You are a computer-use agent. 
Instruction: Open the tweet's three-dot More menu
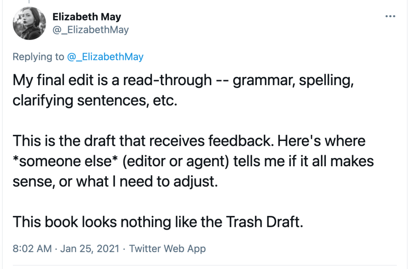pos(390,16)
